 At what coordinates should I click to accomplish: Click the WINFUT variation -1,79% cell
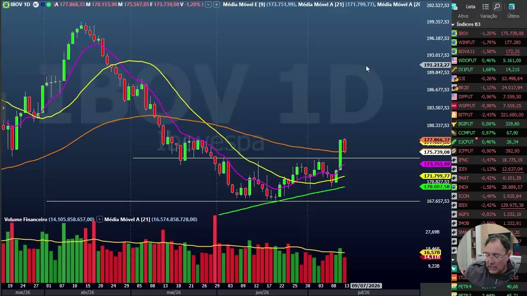pos(489,42)
